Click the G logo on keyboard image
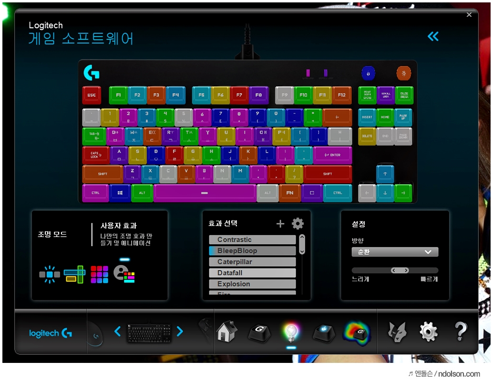The image size is (493, 382). click(92, 73)
